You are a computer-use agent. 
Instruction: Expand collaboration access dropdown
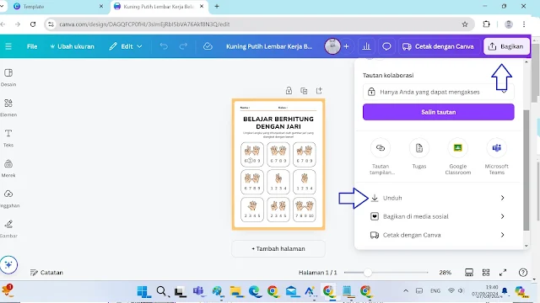438,92
